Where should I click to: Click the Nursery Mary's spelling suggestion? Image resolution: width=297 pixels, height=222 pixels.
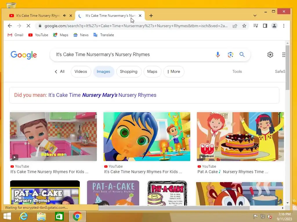[102, 95]
